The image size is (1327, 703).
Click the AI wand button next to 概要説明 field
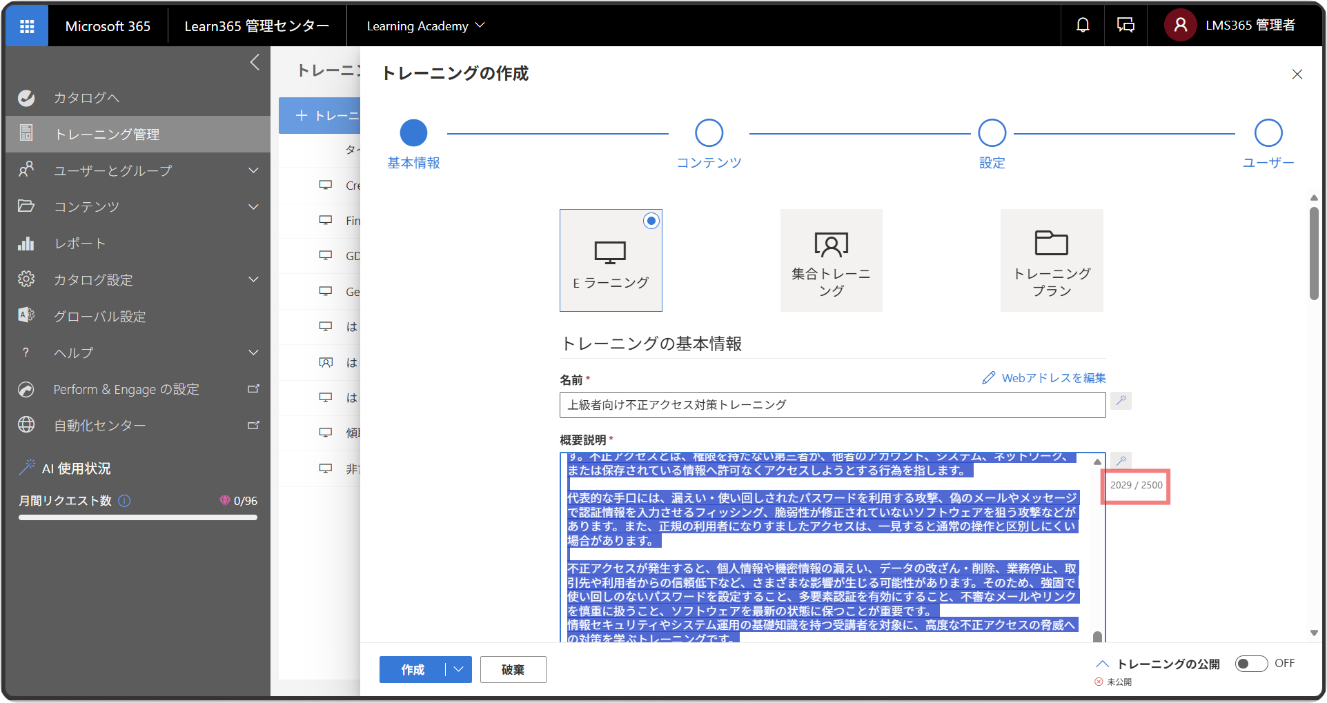(1121, 461)
